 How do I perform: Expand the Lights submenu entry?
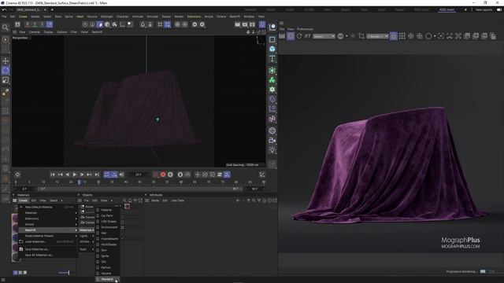86,236
